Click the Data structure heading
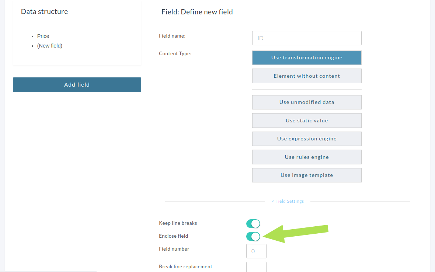Viewport: 435px width, 272px height. [x=44, y=12]
